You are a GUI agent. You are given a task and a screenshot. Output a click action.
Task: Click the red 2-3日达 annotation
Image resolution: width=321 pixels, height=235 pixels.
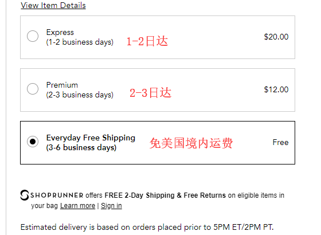[150, 93]
